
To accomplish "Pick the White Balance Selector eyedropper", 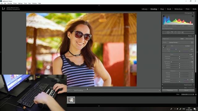I will [165, 47].
